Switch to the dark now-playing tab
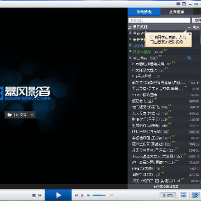This screenshot has width=201, height=201. pyautogui.click(x=176, y=12)
